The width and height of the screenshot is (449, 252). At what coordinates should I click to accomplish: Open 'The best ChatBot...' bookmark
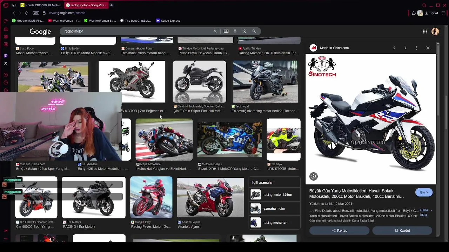pos(135,21)
